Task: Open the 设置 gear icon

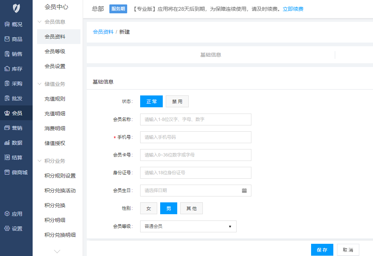Action: pyautogui.click(x=7, y=229)
